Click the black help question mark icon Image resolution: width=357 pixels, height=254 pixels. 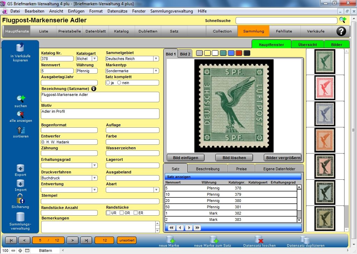tap(341, 31)
